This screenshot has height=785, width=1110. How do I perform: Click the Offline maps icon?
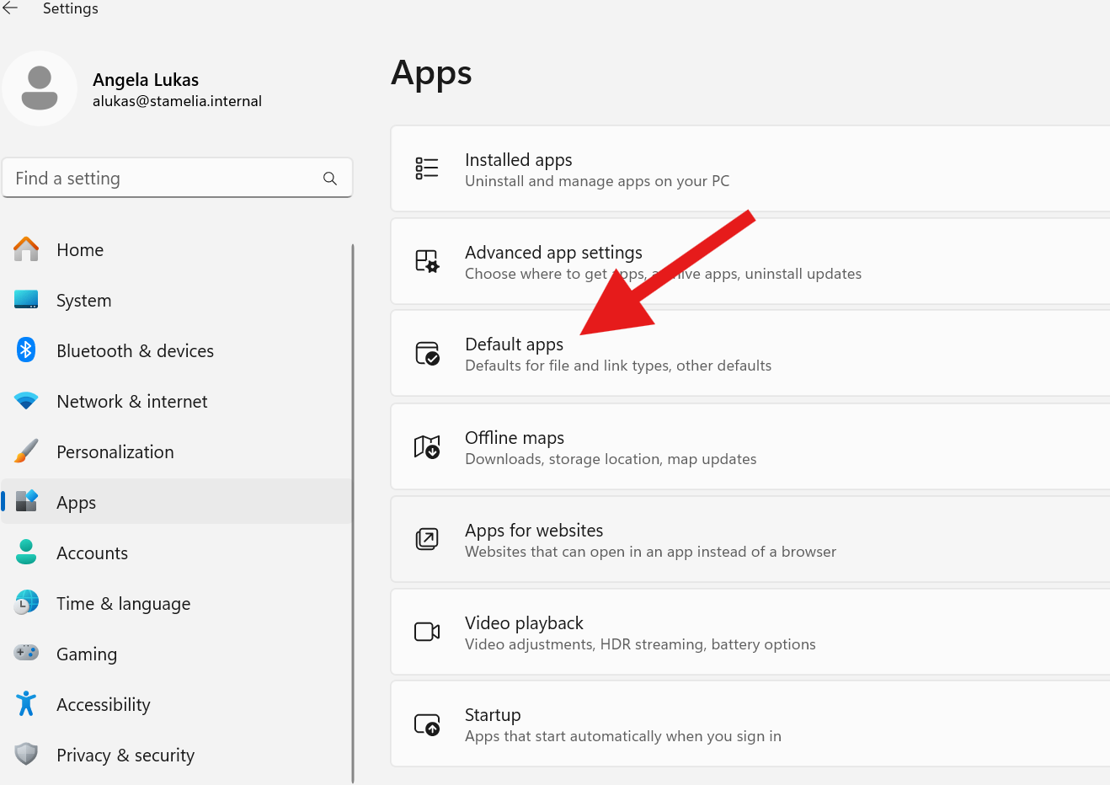click(427, 446)
